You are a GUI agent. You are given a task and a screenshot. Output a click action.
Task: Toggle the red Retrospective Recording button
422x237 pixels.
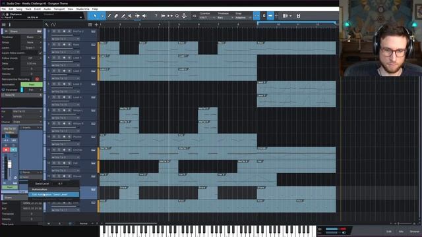coord(37,79)
